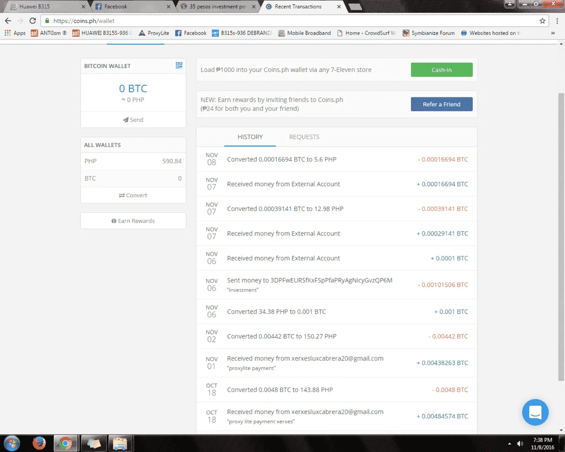Click the Chrome taskbar icon
The height and width of the screenshot is (452, 565).
click(x=65, y=443)
